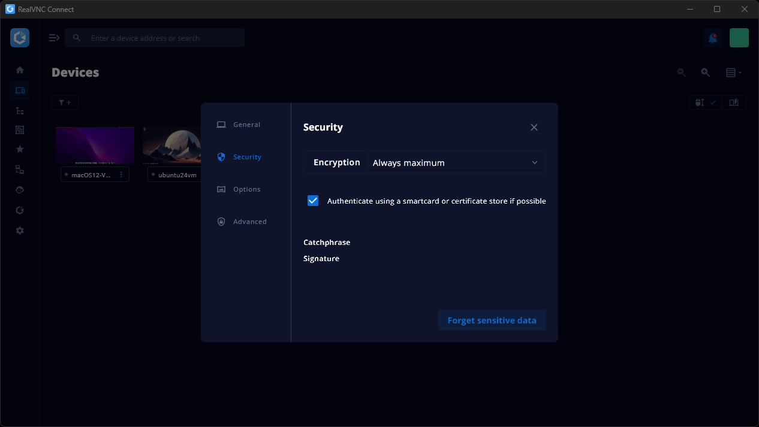Click the overlapping squares sidebar icon
Screen dimensions: 759x427
coord(20,129)
